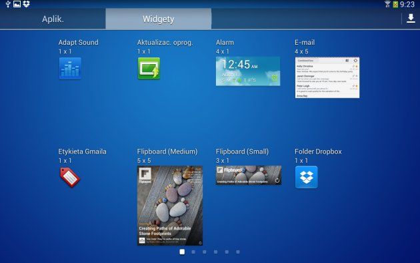Image resolution: width=420 pixels, height=263 pixels.
Task: Open the USB notification icon in status bar
Action: click(8, 4)
